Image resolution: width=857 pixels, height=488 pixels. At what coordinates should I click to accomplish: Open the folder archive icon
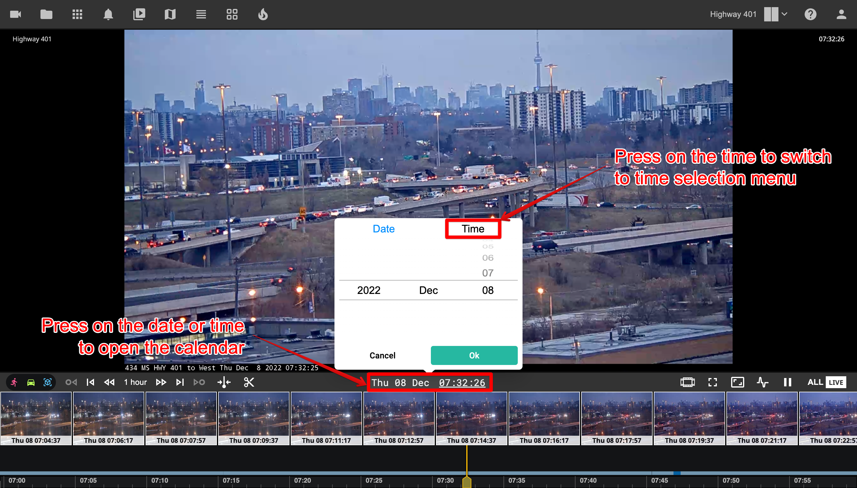(46, 14)
